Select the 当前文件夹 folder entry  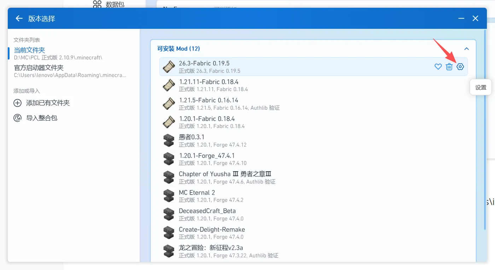point(74,53)
